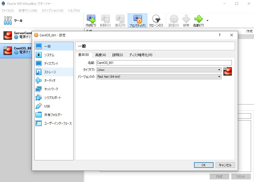Open the システム settings category
Viewport: 254px width, 182px height.
[54, 55]
